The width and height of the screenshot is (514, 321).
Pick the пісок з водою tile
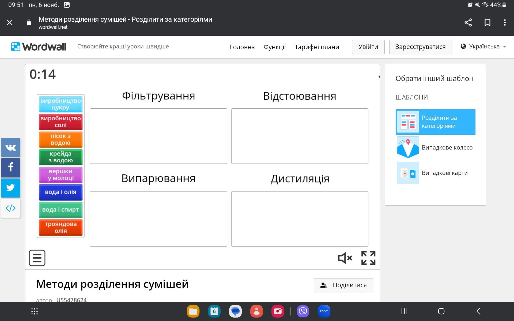tap(61, 140)
